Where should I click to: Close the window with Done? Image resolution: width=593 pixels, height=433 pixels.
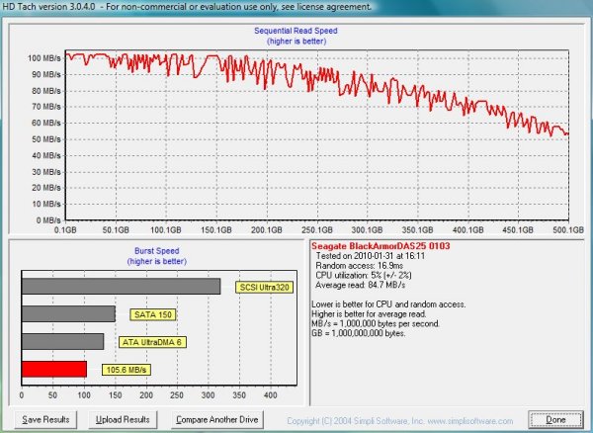[x=555, y=419]
